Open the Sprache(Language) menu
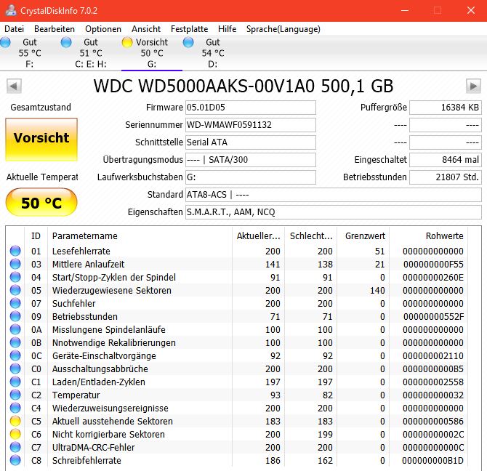 [283, 29]
